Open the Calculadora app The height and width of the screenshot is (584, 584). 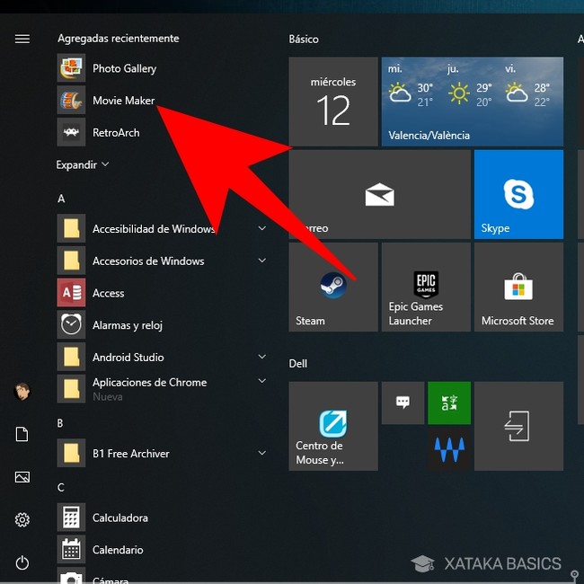point(119,518)
